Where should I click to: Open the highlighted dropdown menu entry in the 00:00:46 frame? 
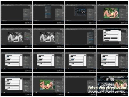pos(48,14)
